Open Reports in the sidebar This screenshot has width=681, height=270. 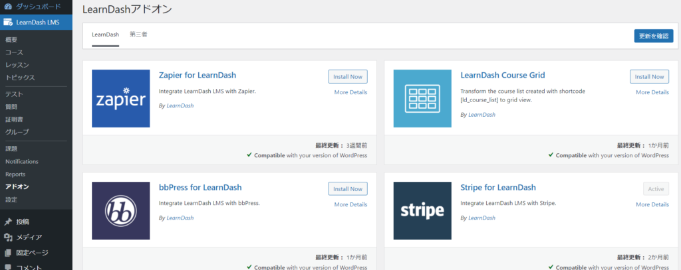coord(15,174)
